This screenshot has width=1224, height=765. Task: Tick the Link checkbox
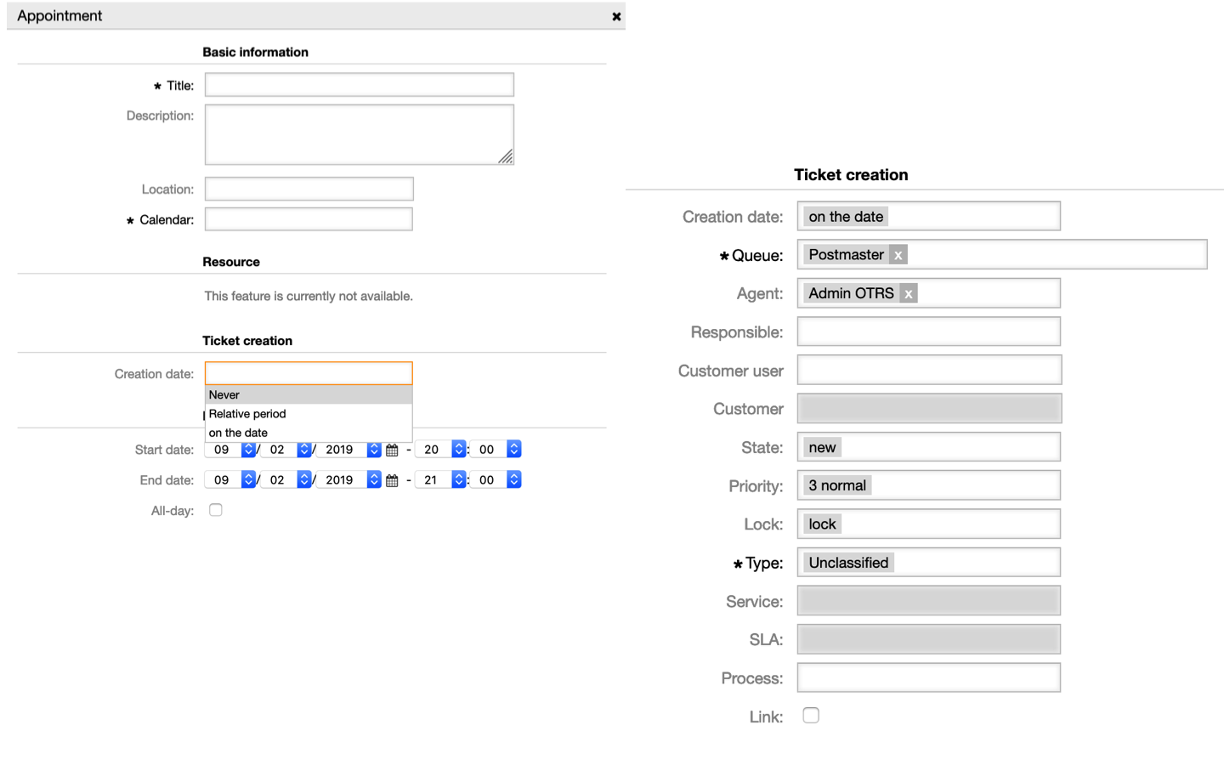coord(811,716)
